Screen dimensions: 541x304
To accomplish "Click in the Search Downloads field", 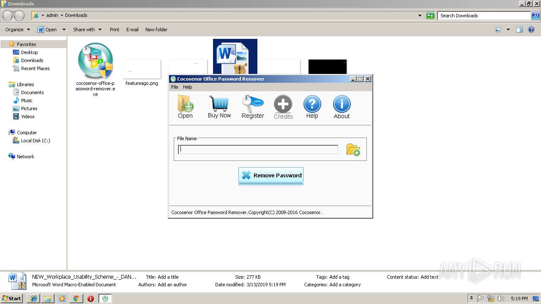I will [484, 16].
